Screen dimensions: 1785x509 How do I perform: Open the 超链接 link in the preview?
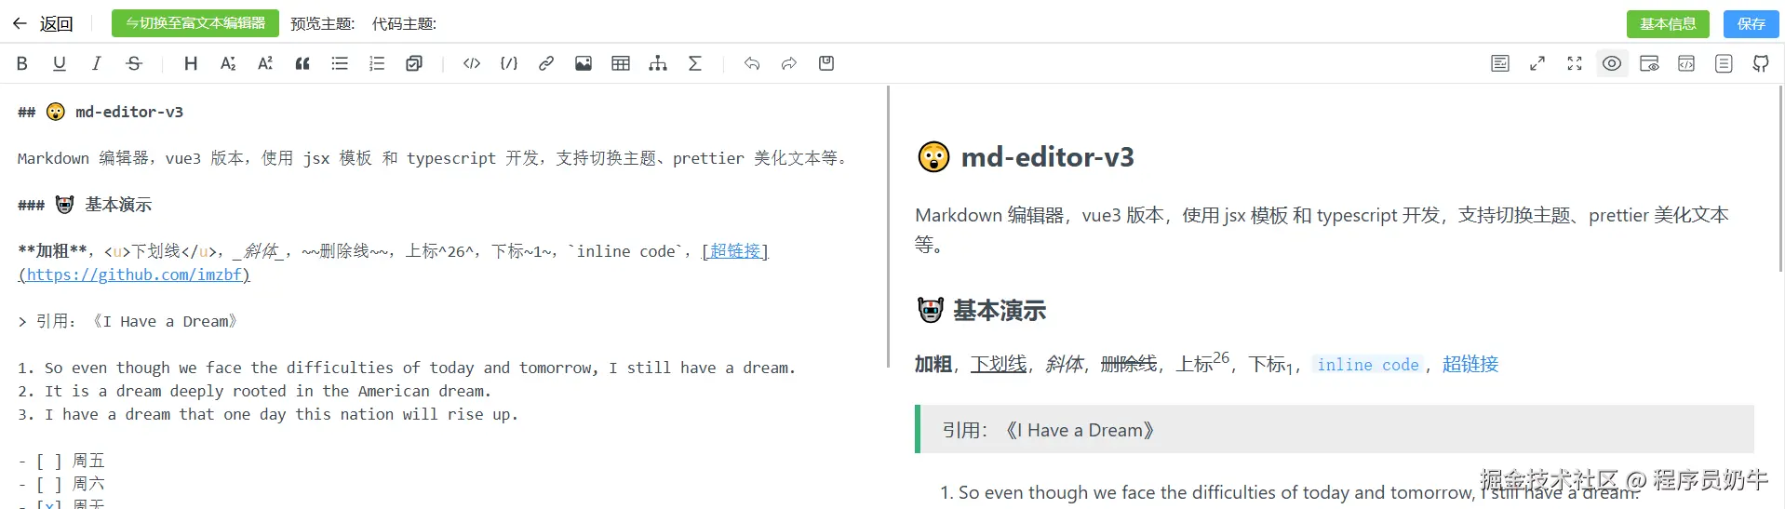tap(1470, 365)
